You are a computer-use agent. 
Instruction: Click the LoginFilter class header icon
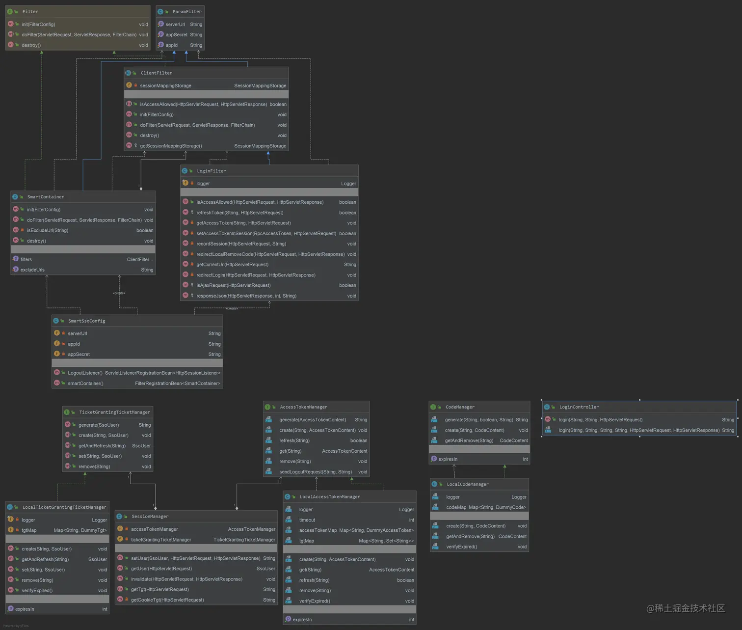(185, 171)
